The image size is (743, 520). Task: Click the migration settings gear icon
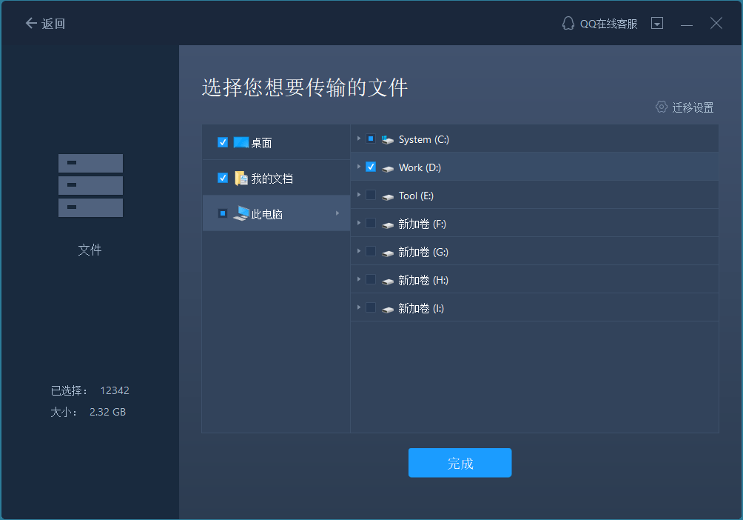pos(662,107)
